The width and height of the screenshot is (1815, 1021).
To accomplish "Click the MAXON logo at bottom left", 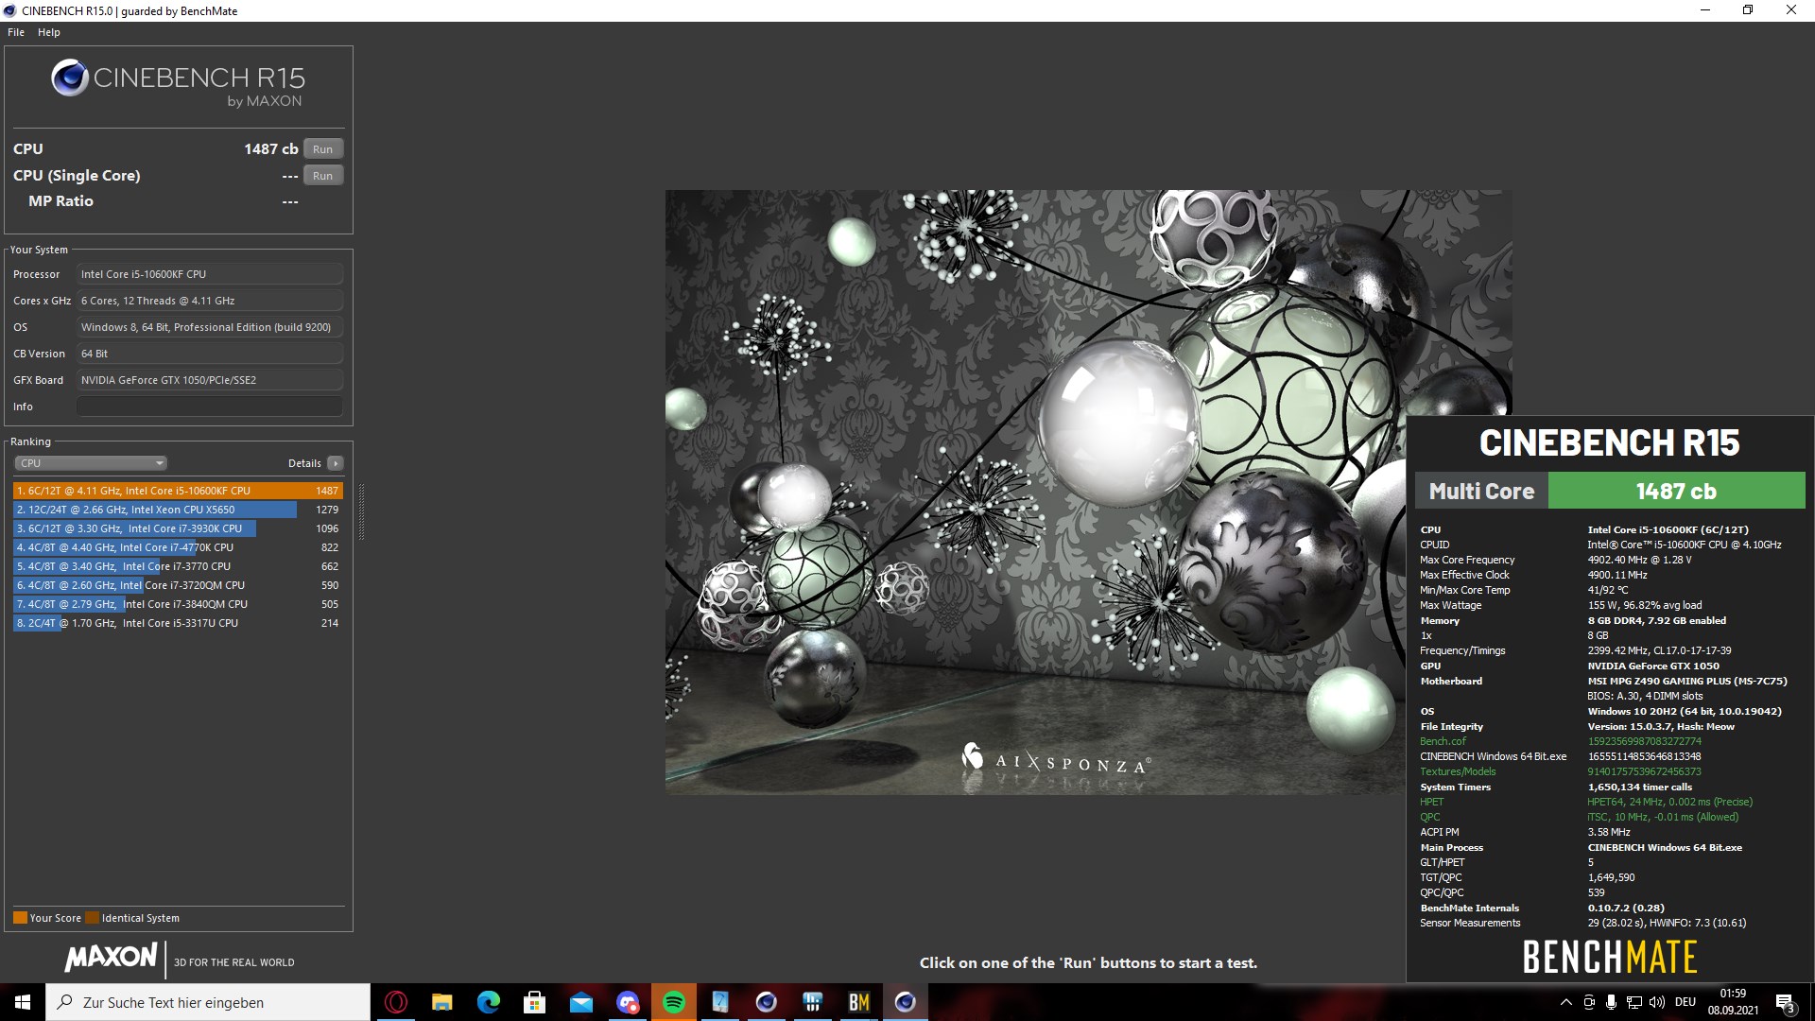I will tap(111, 958).
